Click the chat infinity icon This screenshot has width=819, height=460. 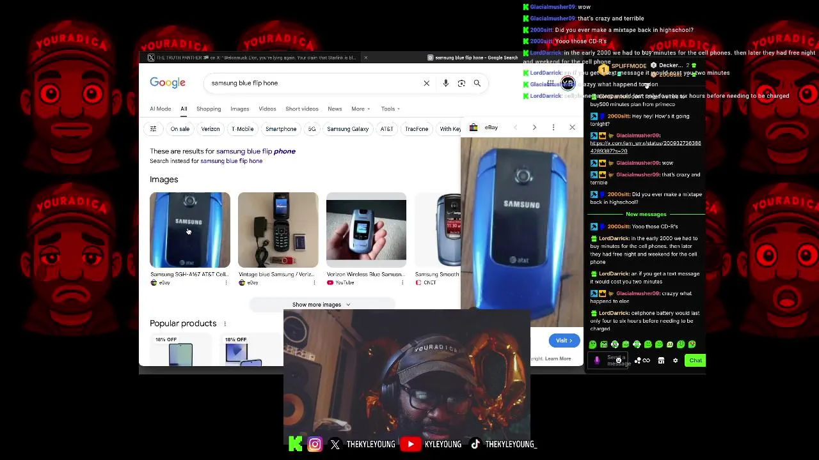click(x=646, y=360)
